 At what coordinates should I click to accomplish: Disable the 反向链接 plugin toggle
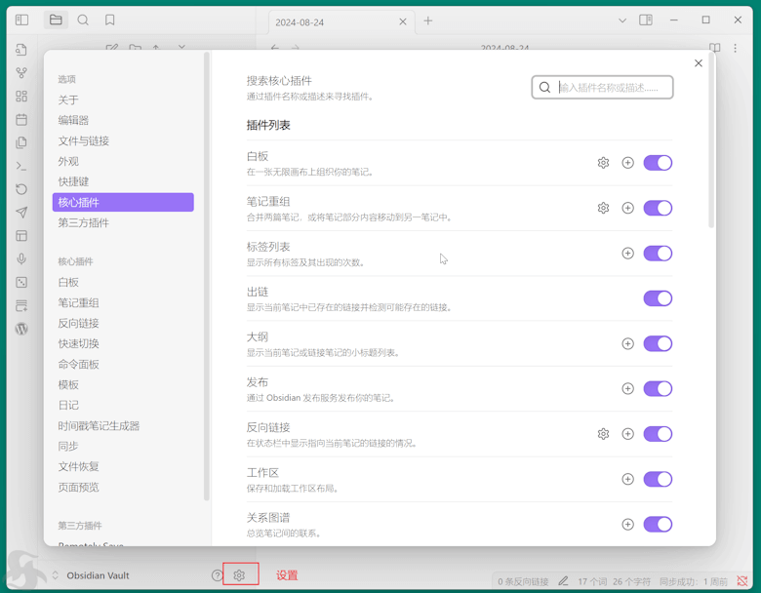(658, 434)
